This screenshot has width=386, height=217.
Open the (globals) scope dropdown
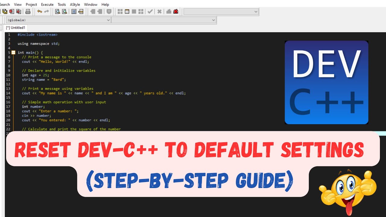coord(59,20)
